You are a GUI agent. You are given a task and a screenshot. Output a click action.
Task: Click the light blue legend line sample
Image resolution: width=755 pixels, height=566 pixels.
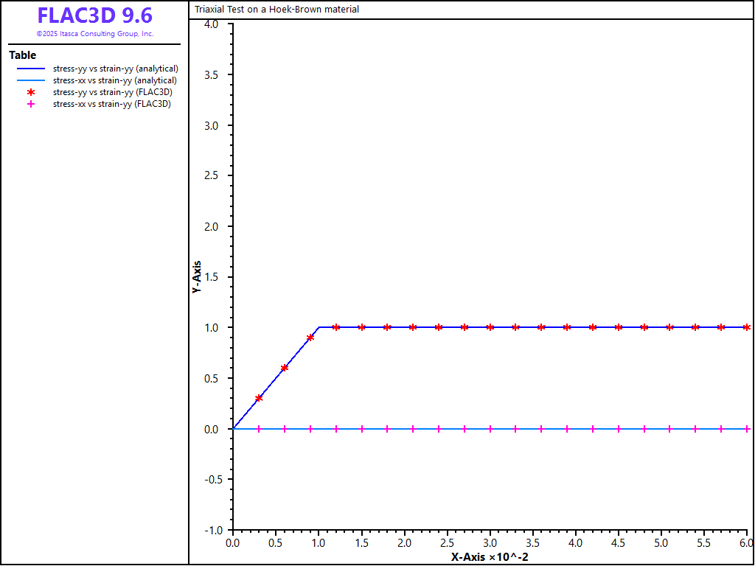31,80
